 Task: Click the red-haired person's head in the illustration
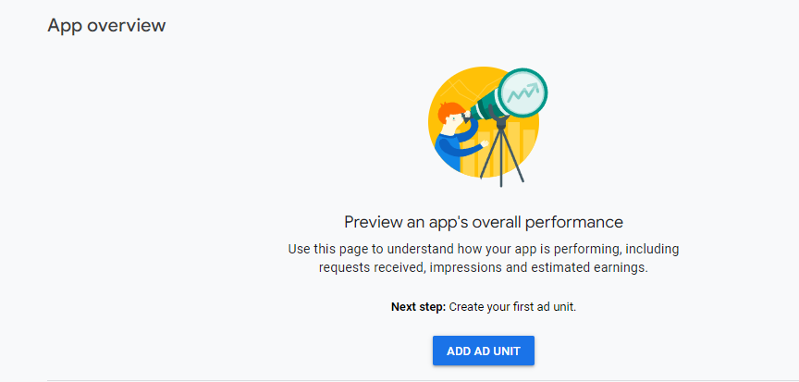(x=450, y=117)
